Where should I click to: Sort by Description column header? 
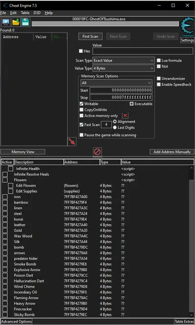pos(38,162)
